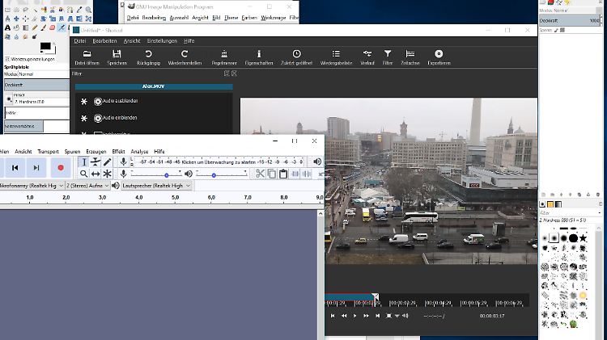
Task: Open Shotcut's Exportieren panel
Action: pos(439,56)
